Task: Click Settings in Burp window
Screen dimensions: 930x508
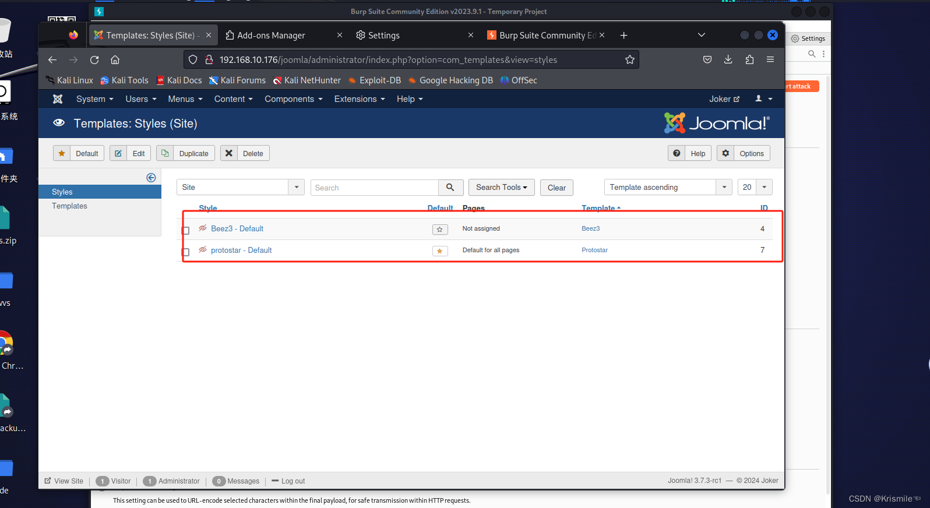Action: pos(808,38)
